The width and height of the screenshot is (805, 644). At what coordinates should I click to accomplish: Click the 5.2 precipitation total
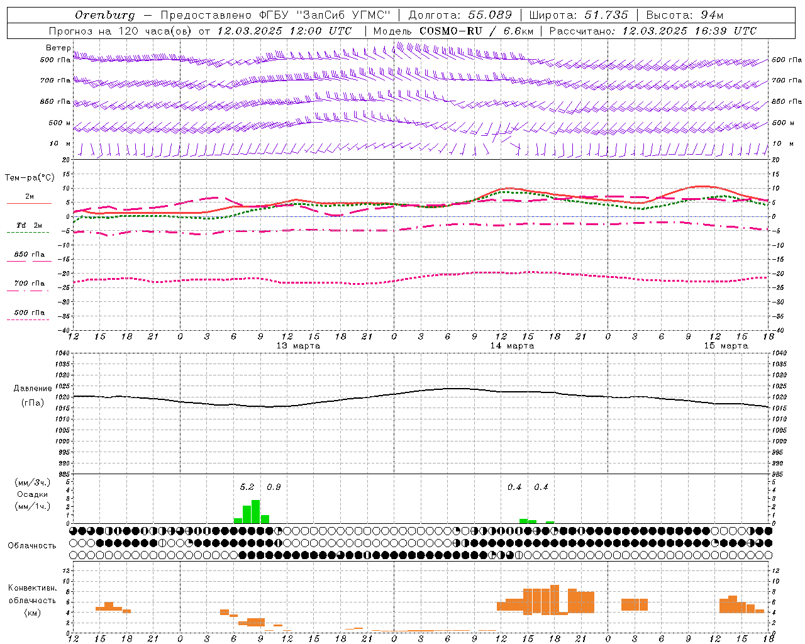247,487
